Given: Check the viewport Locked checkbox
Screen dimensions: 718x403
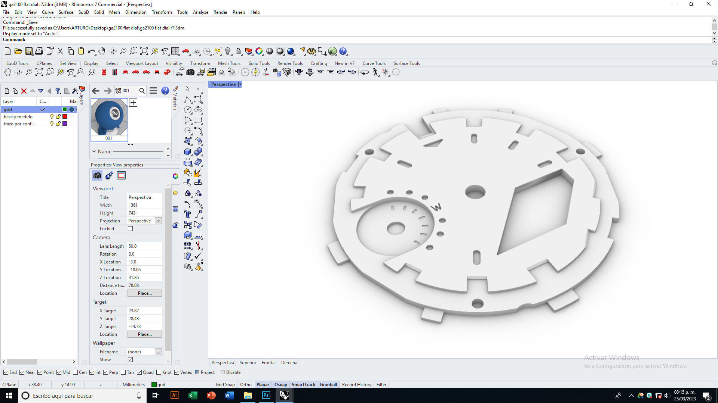Looking at the screenshot, I should [130, 228].
